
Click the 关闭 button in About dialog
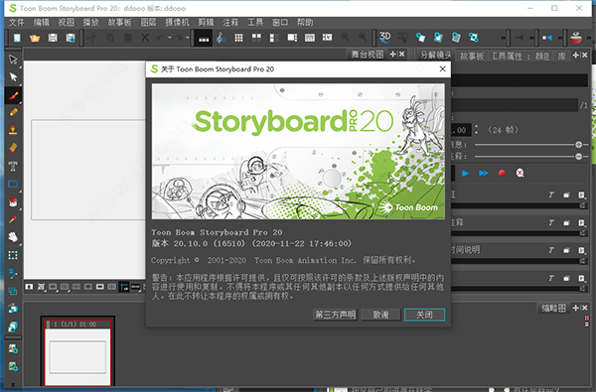point(424,315)
